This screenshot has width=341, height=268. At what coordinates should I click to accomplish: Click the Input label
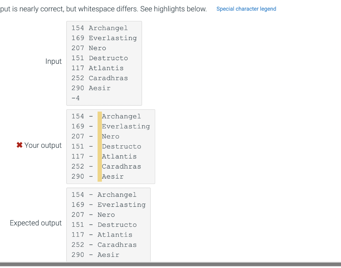tap(53, 61)
